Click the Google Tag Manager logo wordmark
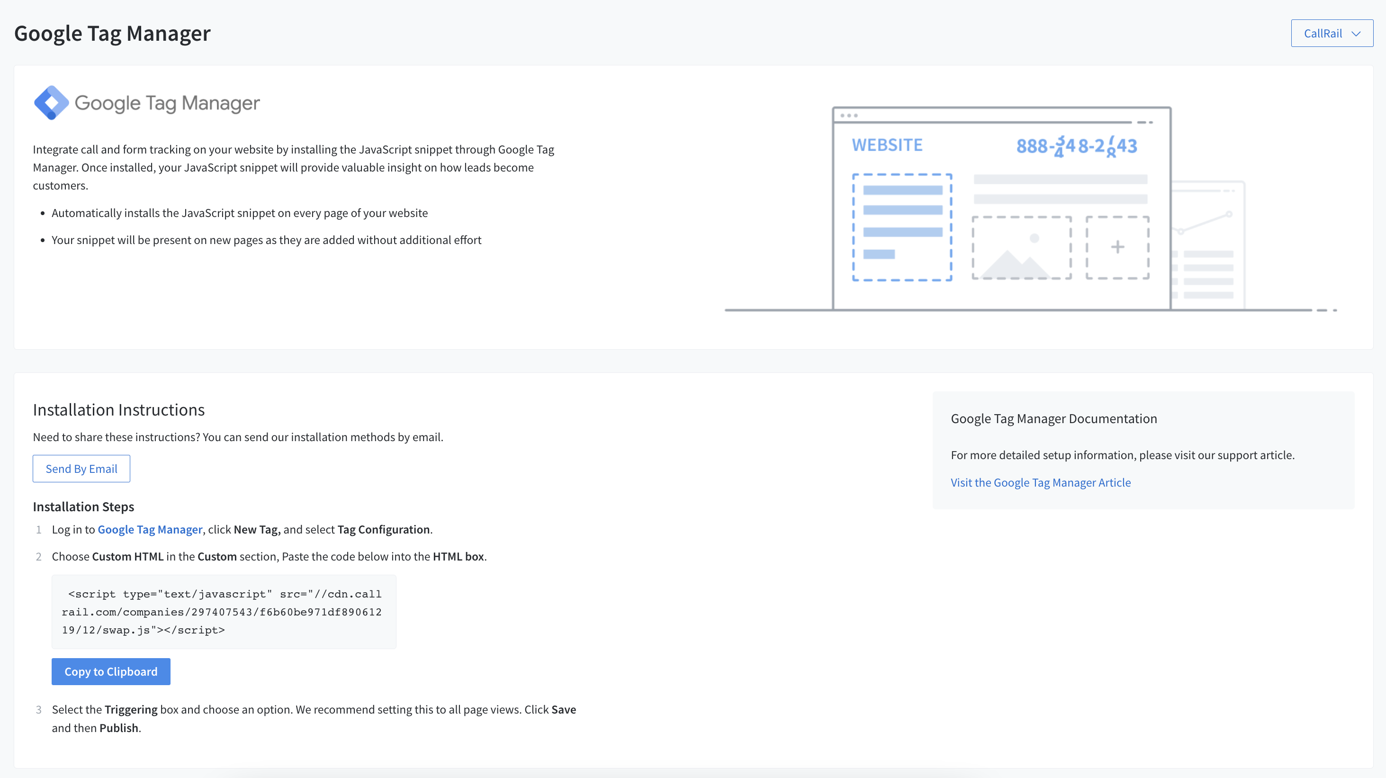Image resolution: width=1386 pixels, height=778 pixels. point(167,103)
